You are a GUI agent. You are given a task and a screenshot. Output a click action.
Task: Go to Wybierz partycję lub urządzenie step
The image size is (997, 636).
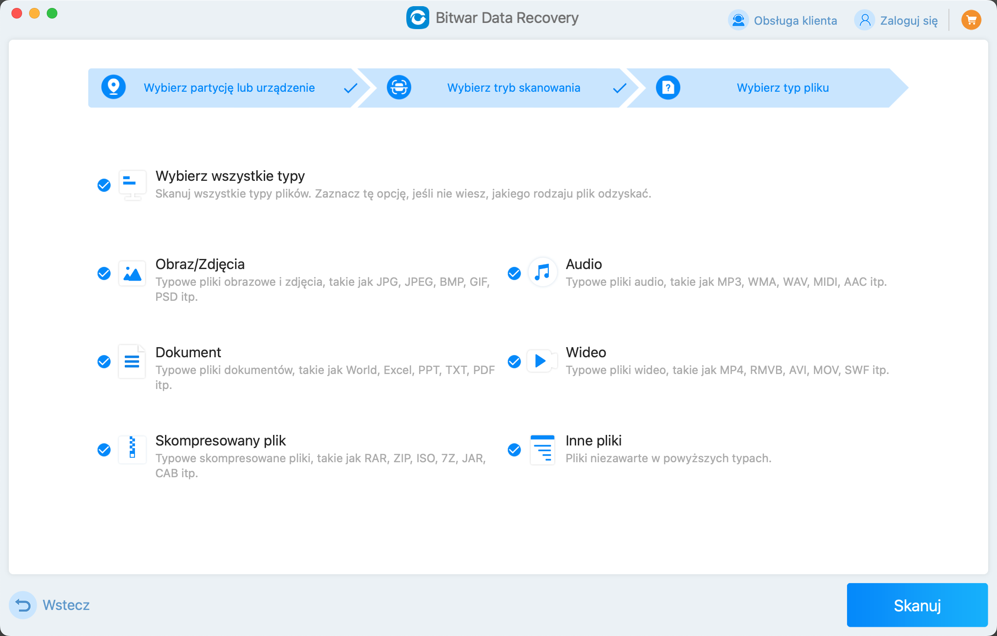[x=229, y=88]
